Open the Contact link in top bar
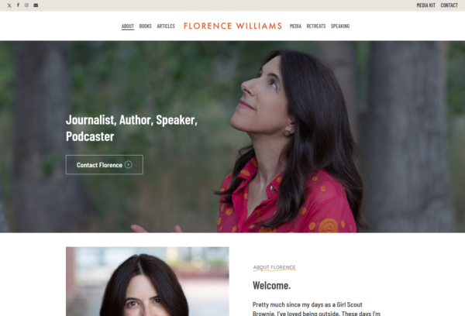Screen dimensions: 465x316 pos(449,5)
